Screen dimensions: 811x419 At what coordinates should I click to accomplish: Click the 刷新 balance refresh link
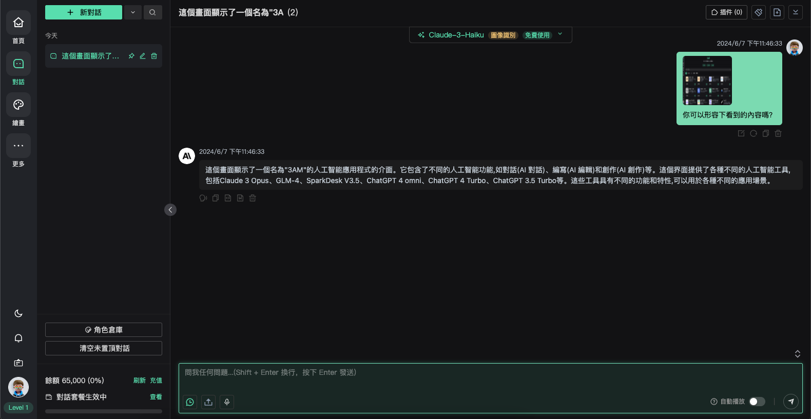140,381
